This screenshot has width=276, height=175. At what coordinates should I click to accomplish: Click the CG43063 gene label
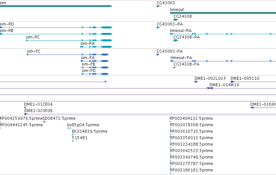pos(166,3)
